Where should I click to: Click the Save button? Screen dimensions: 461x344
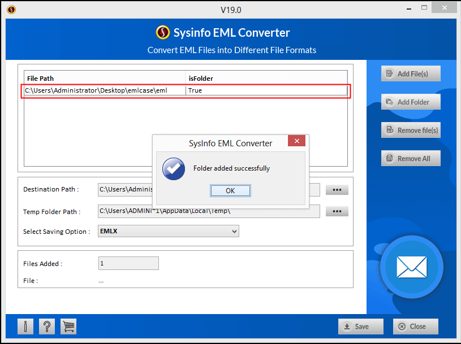pyautogui.click(x=360, y=326)
